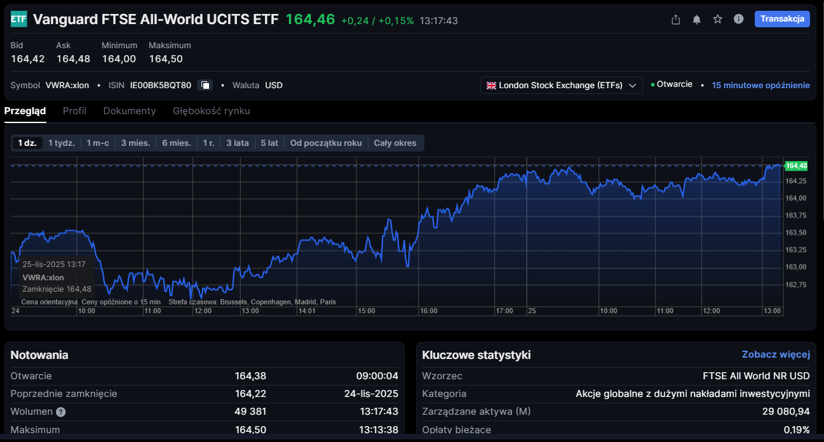Switch to the Dokumenty tab
824x442 pixels.
pyautogui.click(x=130, y=111)
